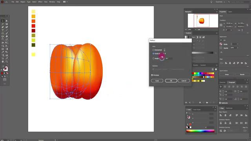Click the Stroke color swatch in Appearance
Image resolution: width=251 pixels, height=141 pixels.
pyautogui.click(x=221, y=44)
